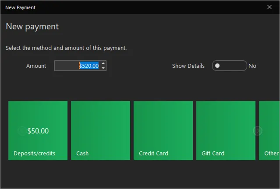Select the Deposits/credits payment tile
The height and width of the screenshot is (189, 280).
tap(38, 130)
